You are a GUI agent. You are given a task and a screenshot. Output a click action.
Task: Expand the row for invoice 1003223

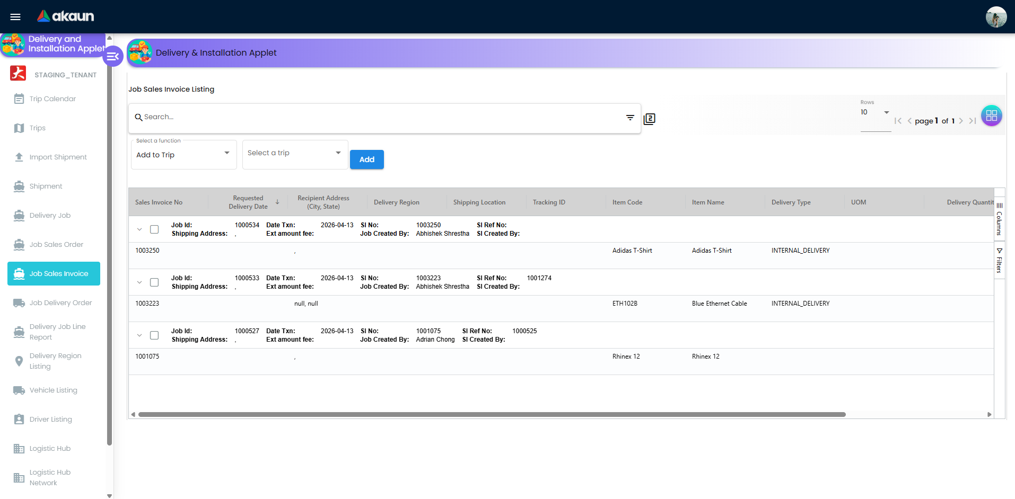tap(139, 282)
